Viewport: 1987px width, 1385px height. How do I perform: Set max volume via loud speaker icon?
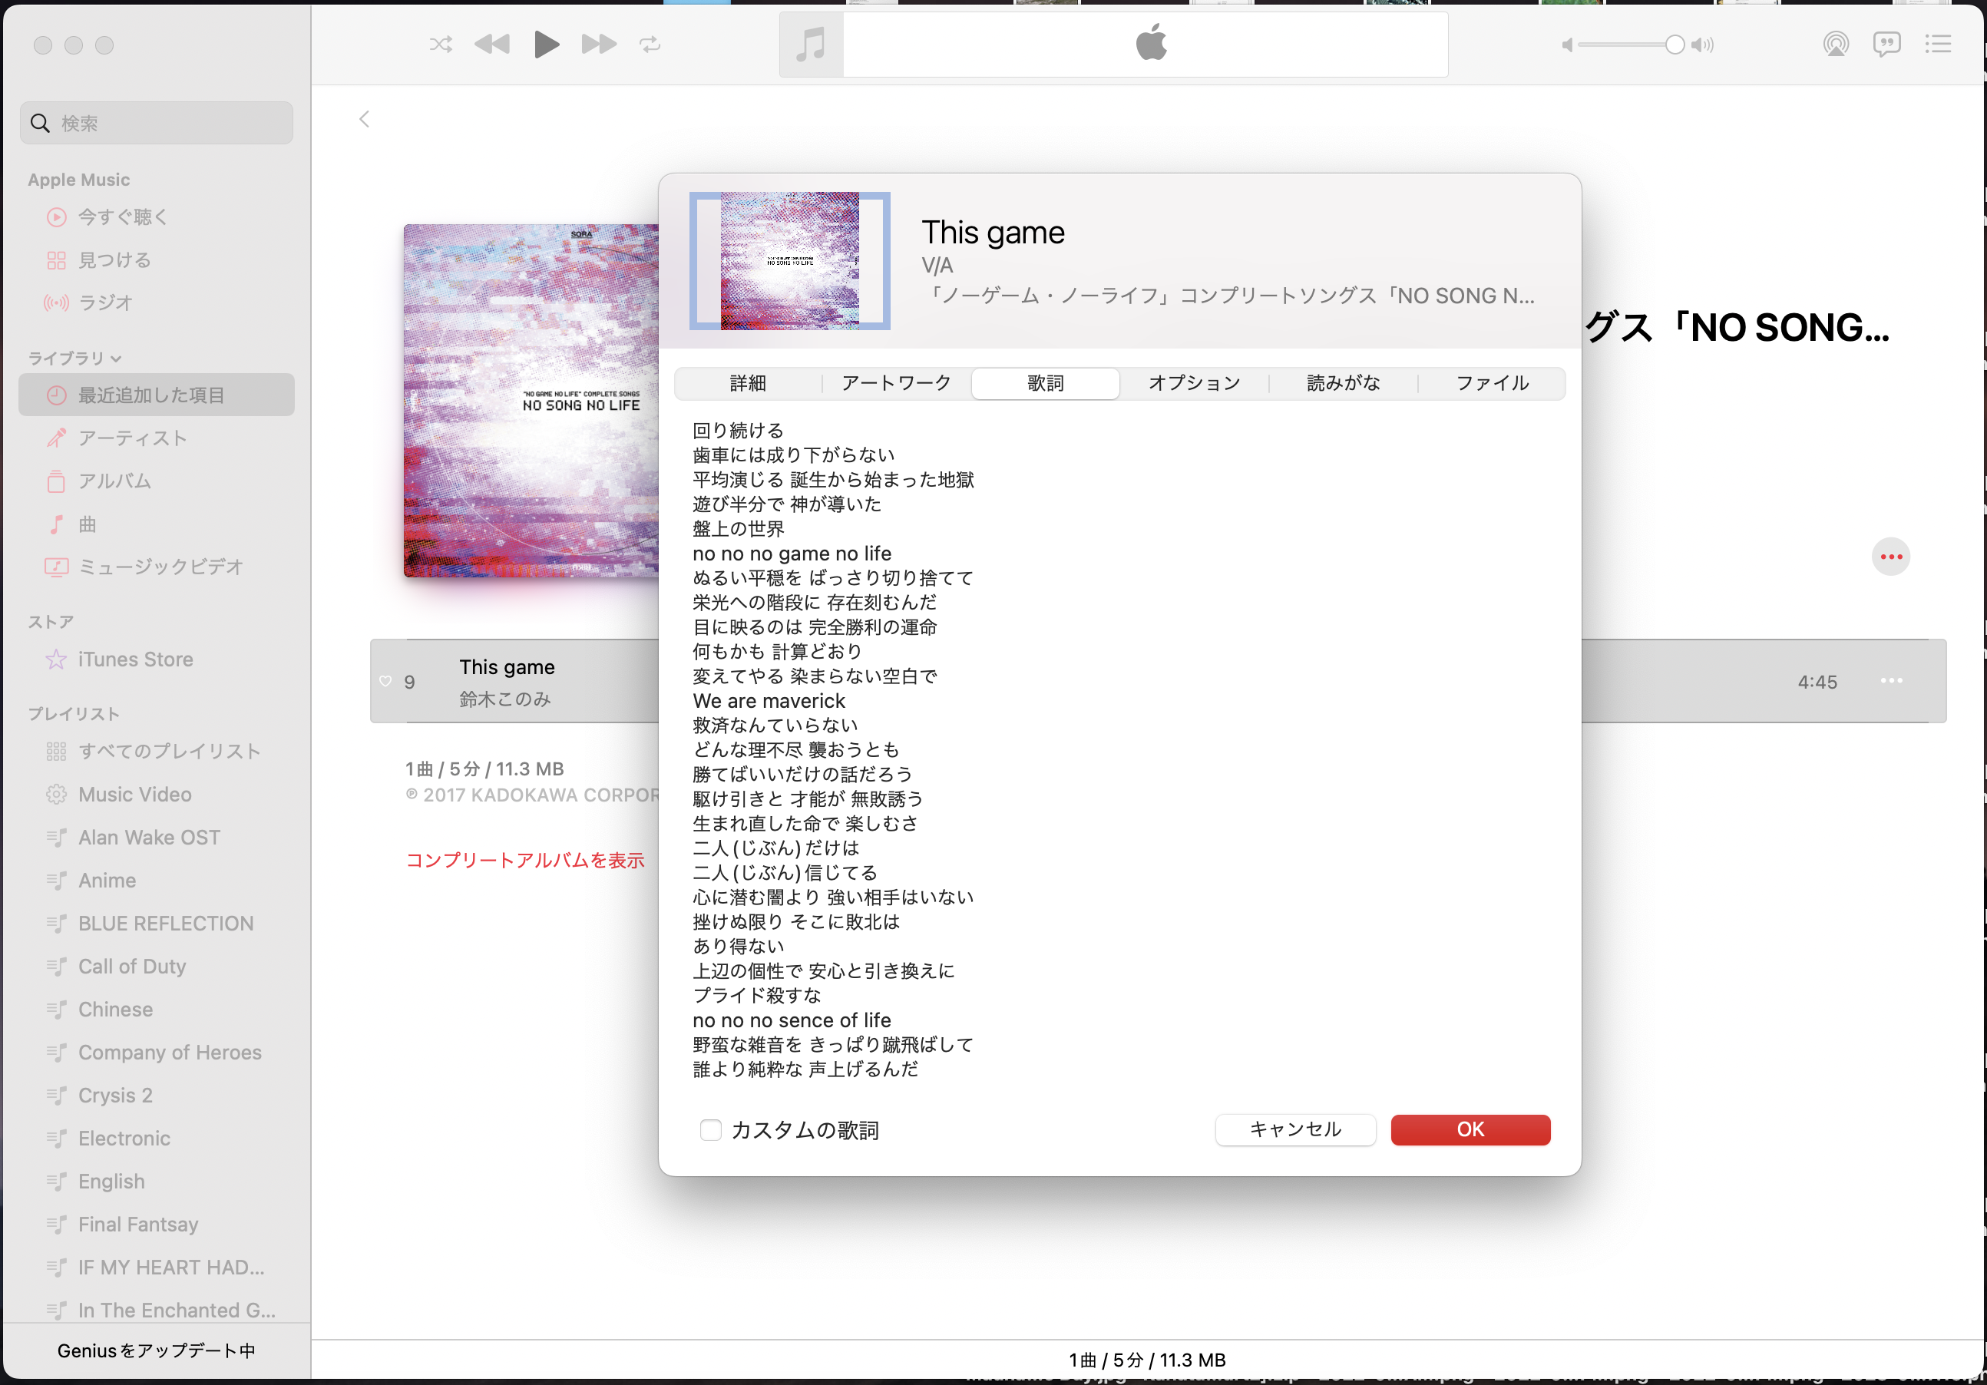pyautogui.click(x=1702, y=45)
